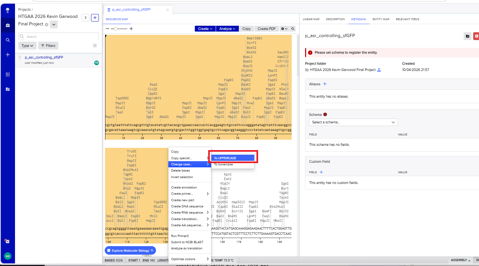Open the Filters button
The height and width of the screenshot is (266, 479).
(x=48, y=46)
